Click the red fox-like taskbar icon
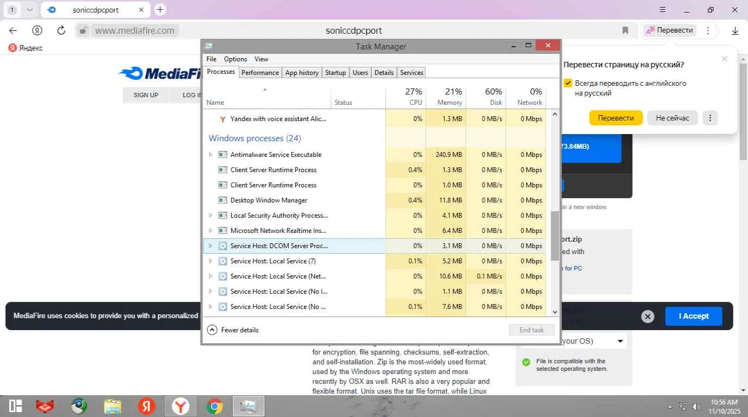The height and width of the screenshot is (417, 748). point(45,406)
